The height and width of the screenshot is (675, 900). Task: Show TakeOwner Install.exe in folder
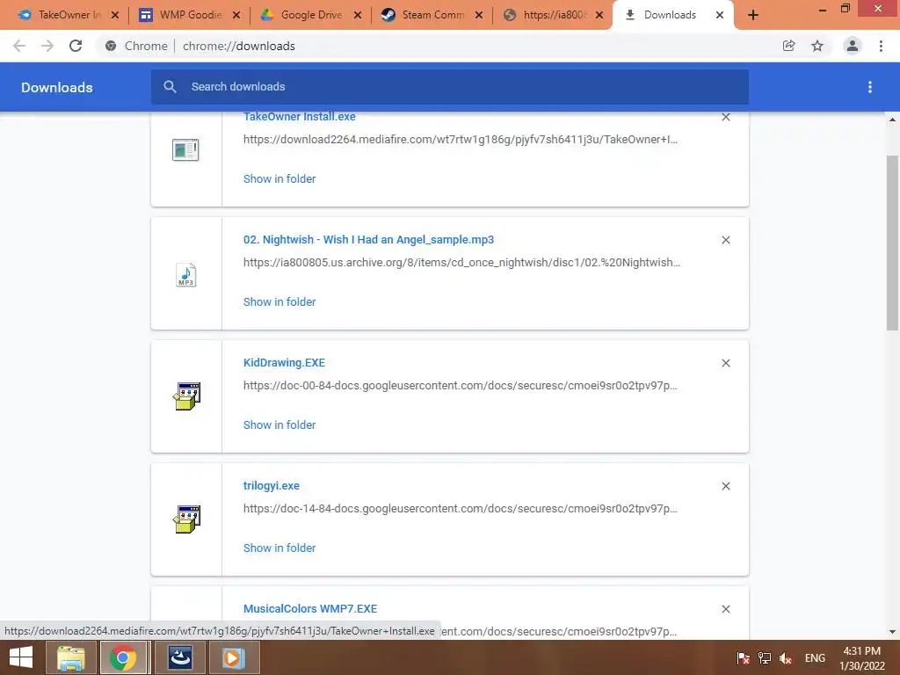pyautogui.click(x=279, y=178)
